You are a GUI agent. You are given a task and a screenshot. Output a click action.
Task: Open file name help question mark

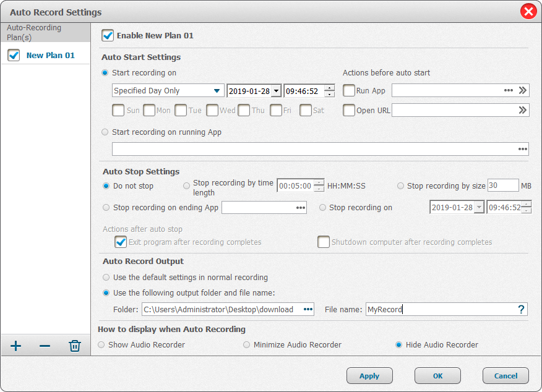[521, 309]
